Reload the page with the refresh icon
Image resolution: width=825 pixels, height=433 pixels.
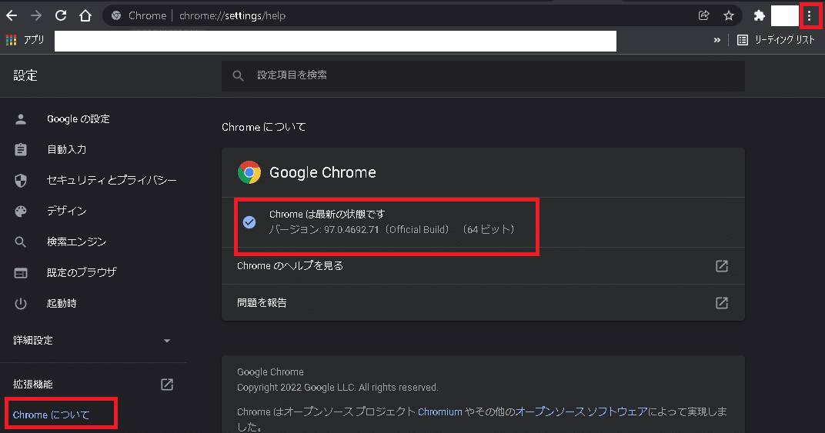pyautogui.click(x=61, y=16)
